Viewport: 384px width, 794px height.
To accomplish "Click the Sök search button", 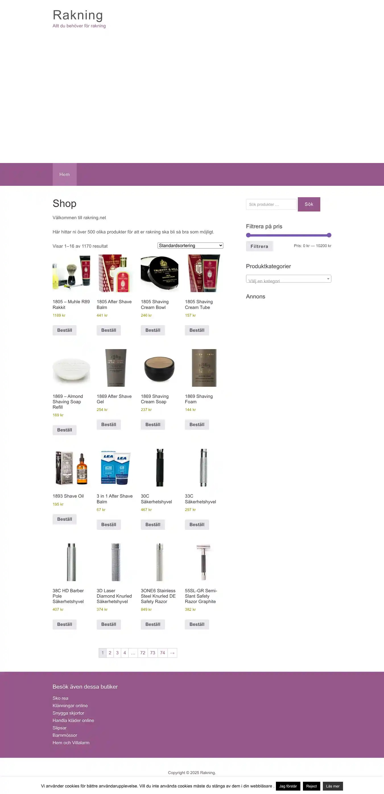I will click(x=309, y=204).
